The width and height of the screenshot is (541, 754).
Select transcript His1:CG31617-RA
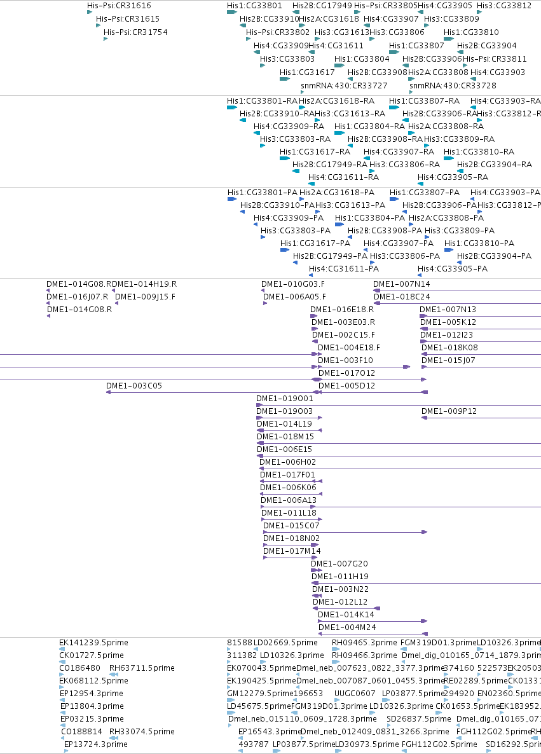coord(315,152)
